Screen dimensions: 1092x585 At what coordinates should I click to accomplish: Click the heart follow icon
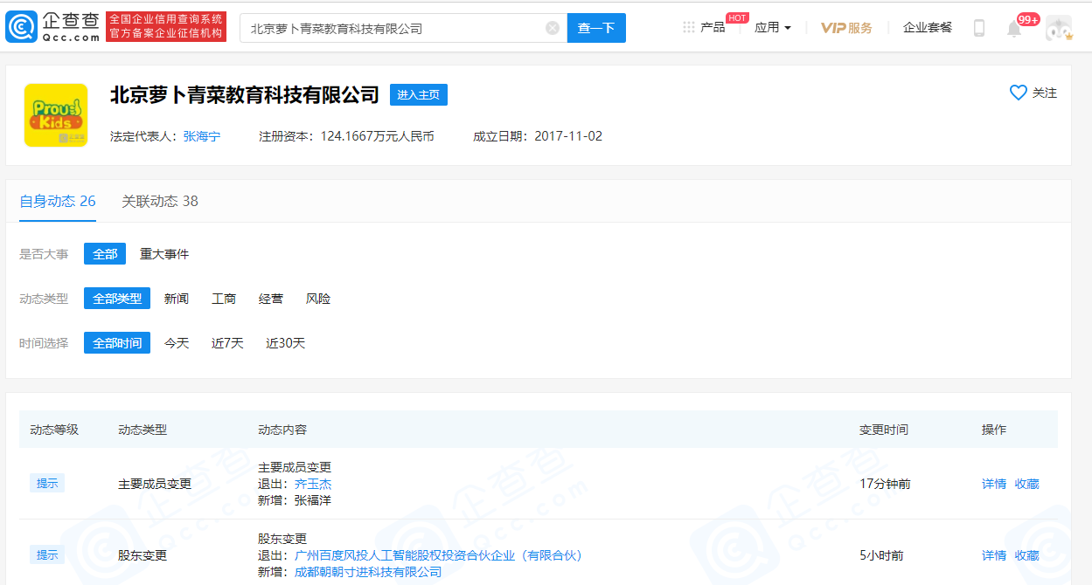point(1018,93)
